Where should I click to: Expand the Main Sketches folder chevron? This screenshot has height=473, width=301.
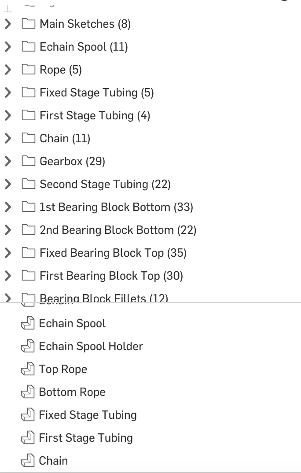click(8, 24)
